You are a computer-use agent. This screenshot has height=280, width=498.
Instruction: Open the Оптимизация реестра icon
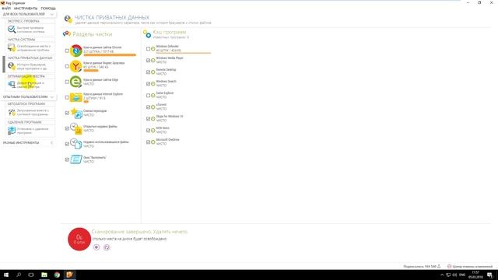(x=12, y=85)
